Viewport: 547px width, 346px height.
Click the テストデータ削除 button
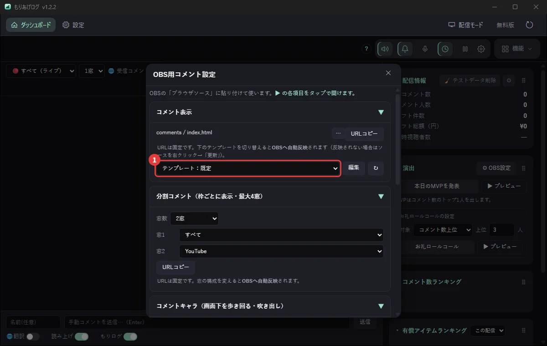470,81
